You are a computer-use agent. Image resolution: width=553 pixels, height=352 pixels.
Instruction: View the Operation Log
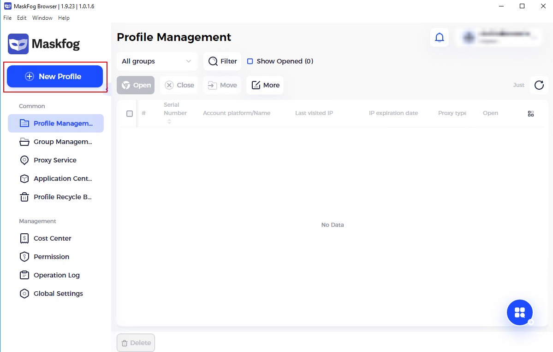[x=56, y=275]
